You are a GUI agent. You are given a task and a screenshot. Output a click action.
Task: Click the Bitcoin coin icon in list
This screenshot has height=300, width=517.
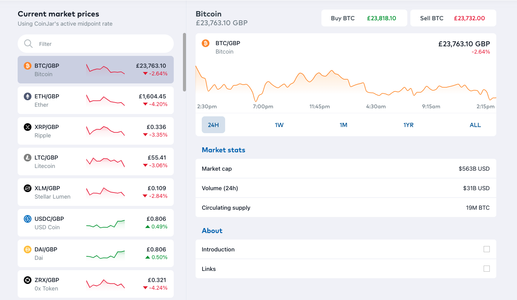[28, 66]
